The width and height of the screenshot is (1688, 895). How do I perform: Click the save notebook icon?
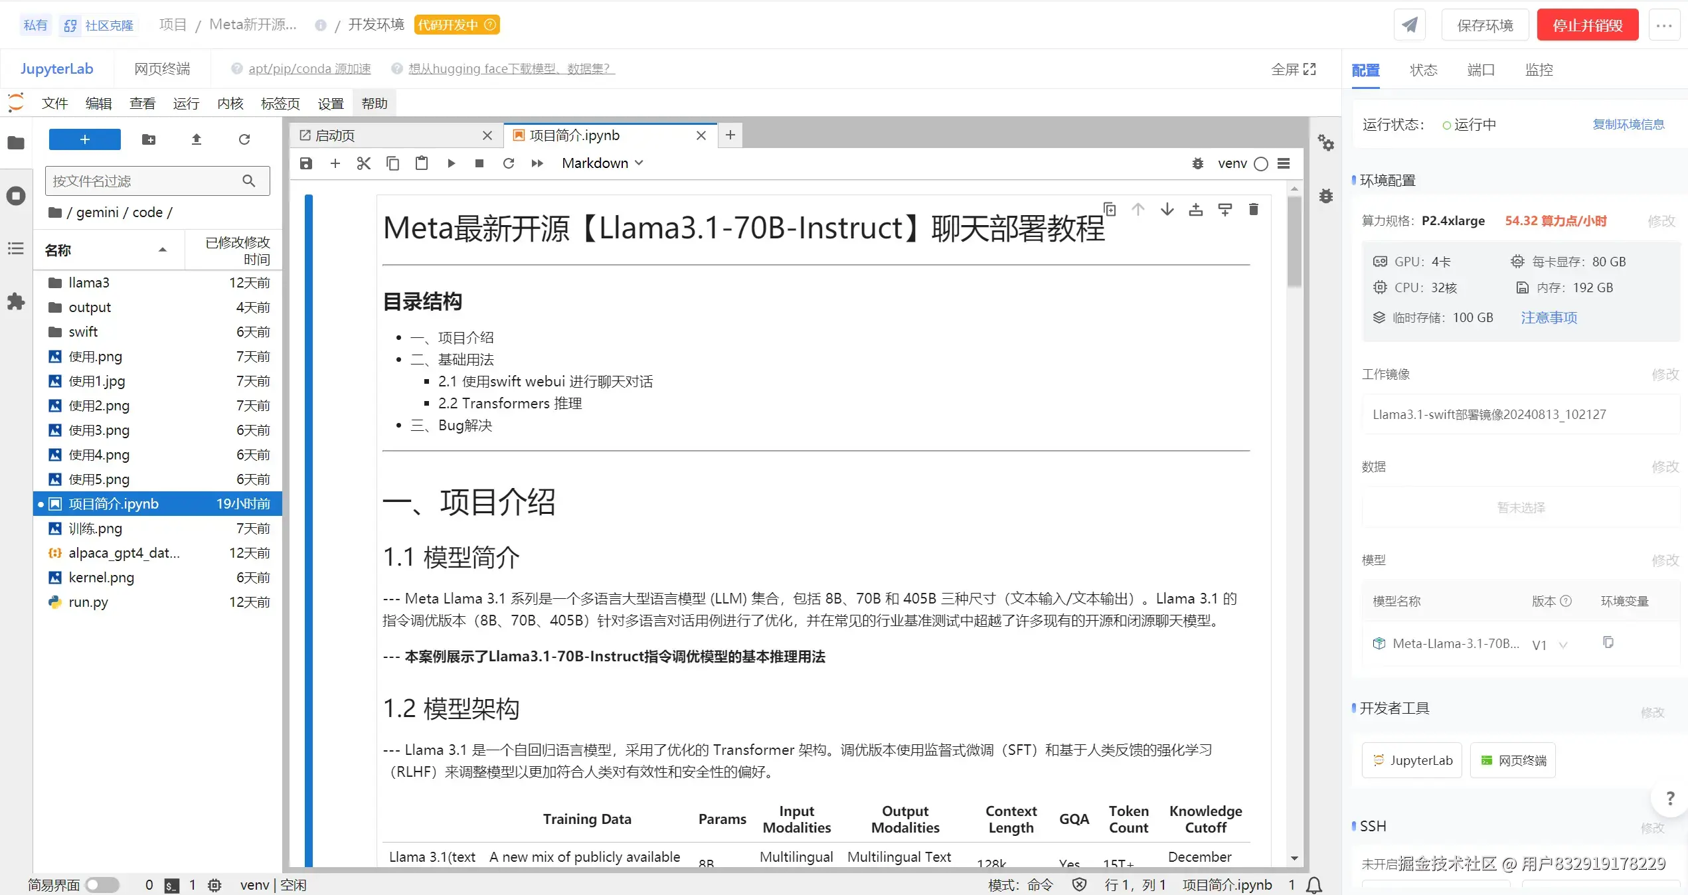point(305,163)
